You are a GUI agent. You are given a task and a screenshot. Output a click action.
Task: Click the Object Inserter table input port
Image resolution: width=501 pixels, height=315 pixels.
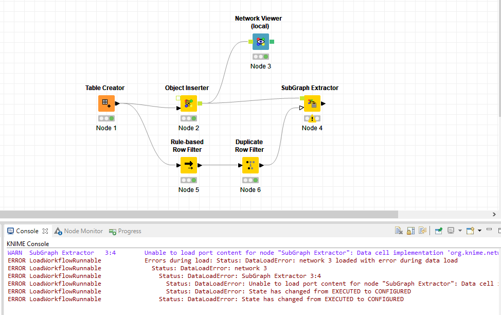[178, 108]
